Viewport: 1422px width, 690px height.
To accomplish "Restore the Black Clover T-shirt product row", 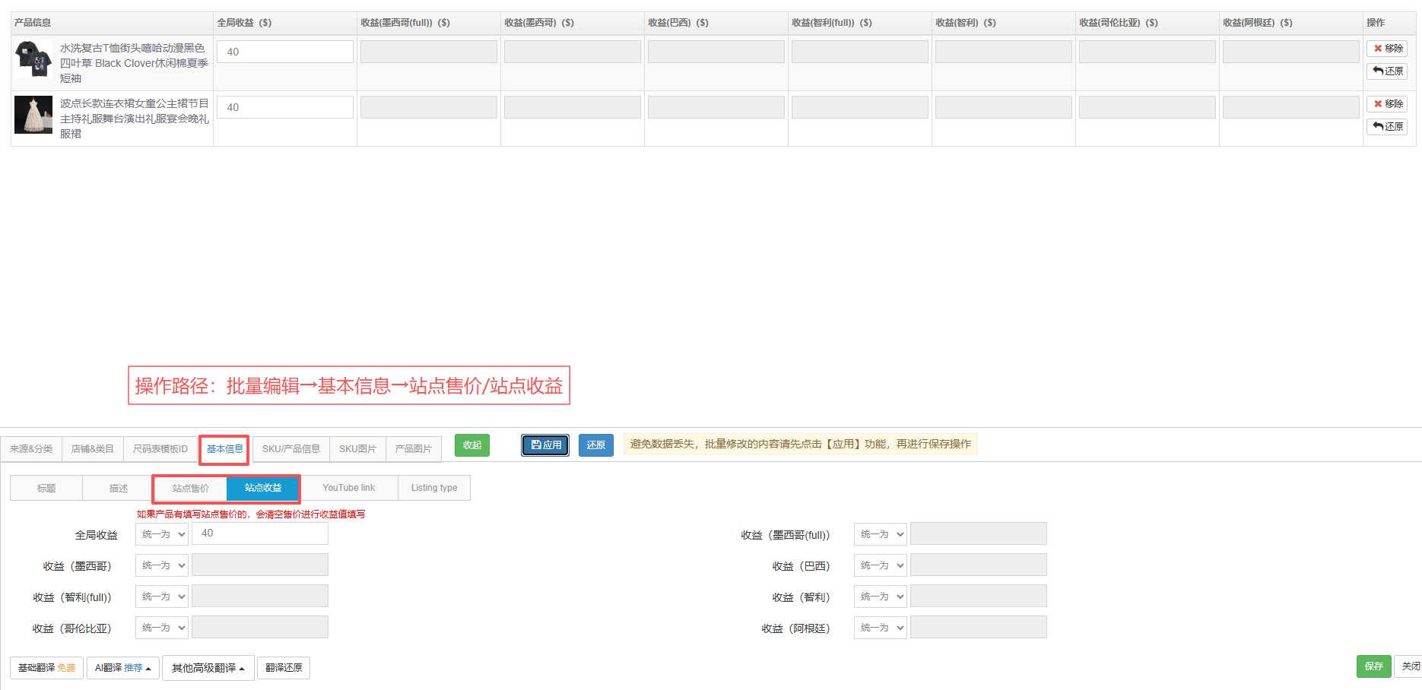I will point(1387,71).
